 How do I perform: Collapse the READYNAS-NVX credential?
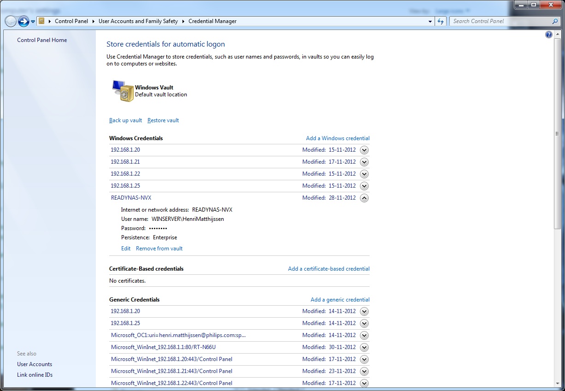tap(364, 198)
